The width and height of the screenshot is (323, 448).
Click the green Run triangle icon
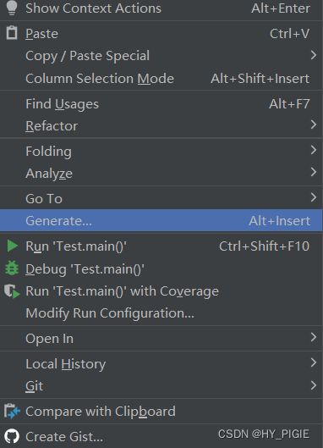click(x=13, y=246)
